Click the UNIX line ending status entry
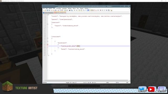This screenshot has width=168, height=94. pos(107,83)
